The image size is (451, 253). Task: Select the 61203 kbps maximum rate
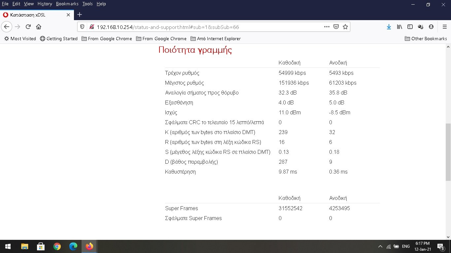tap(343, 83)
